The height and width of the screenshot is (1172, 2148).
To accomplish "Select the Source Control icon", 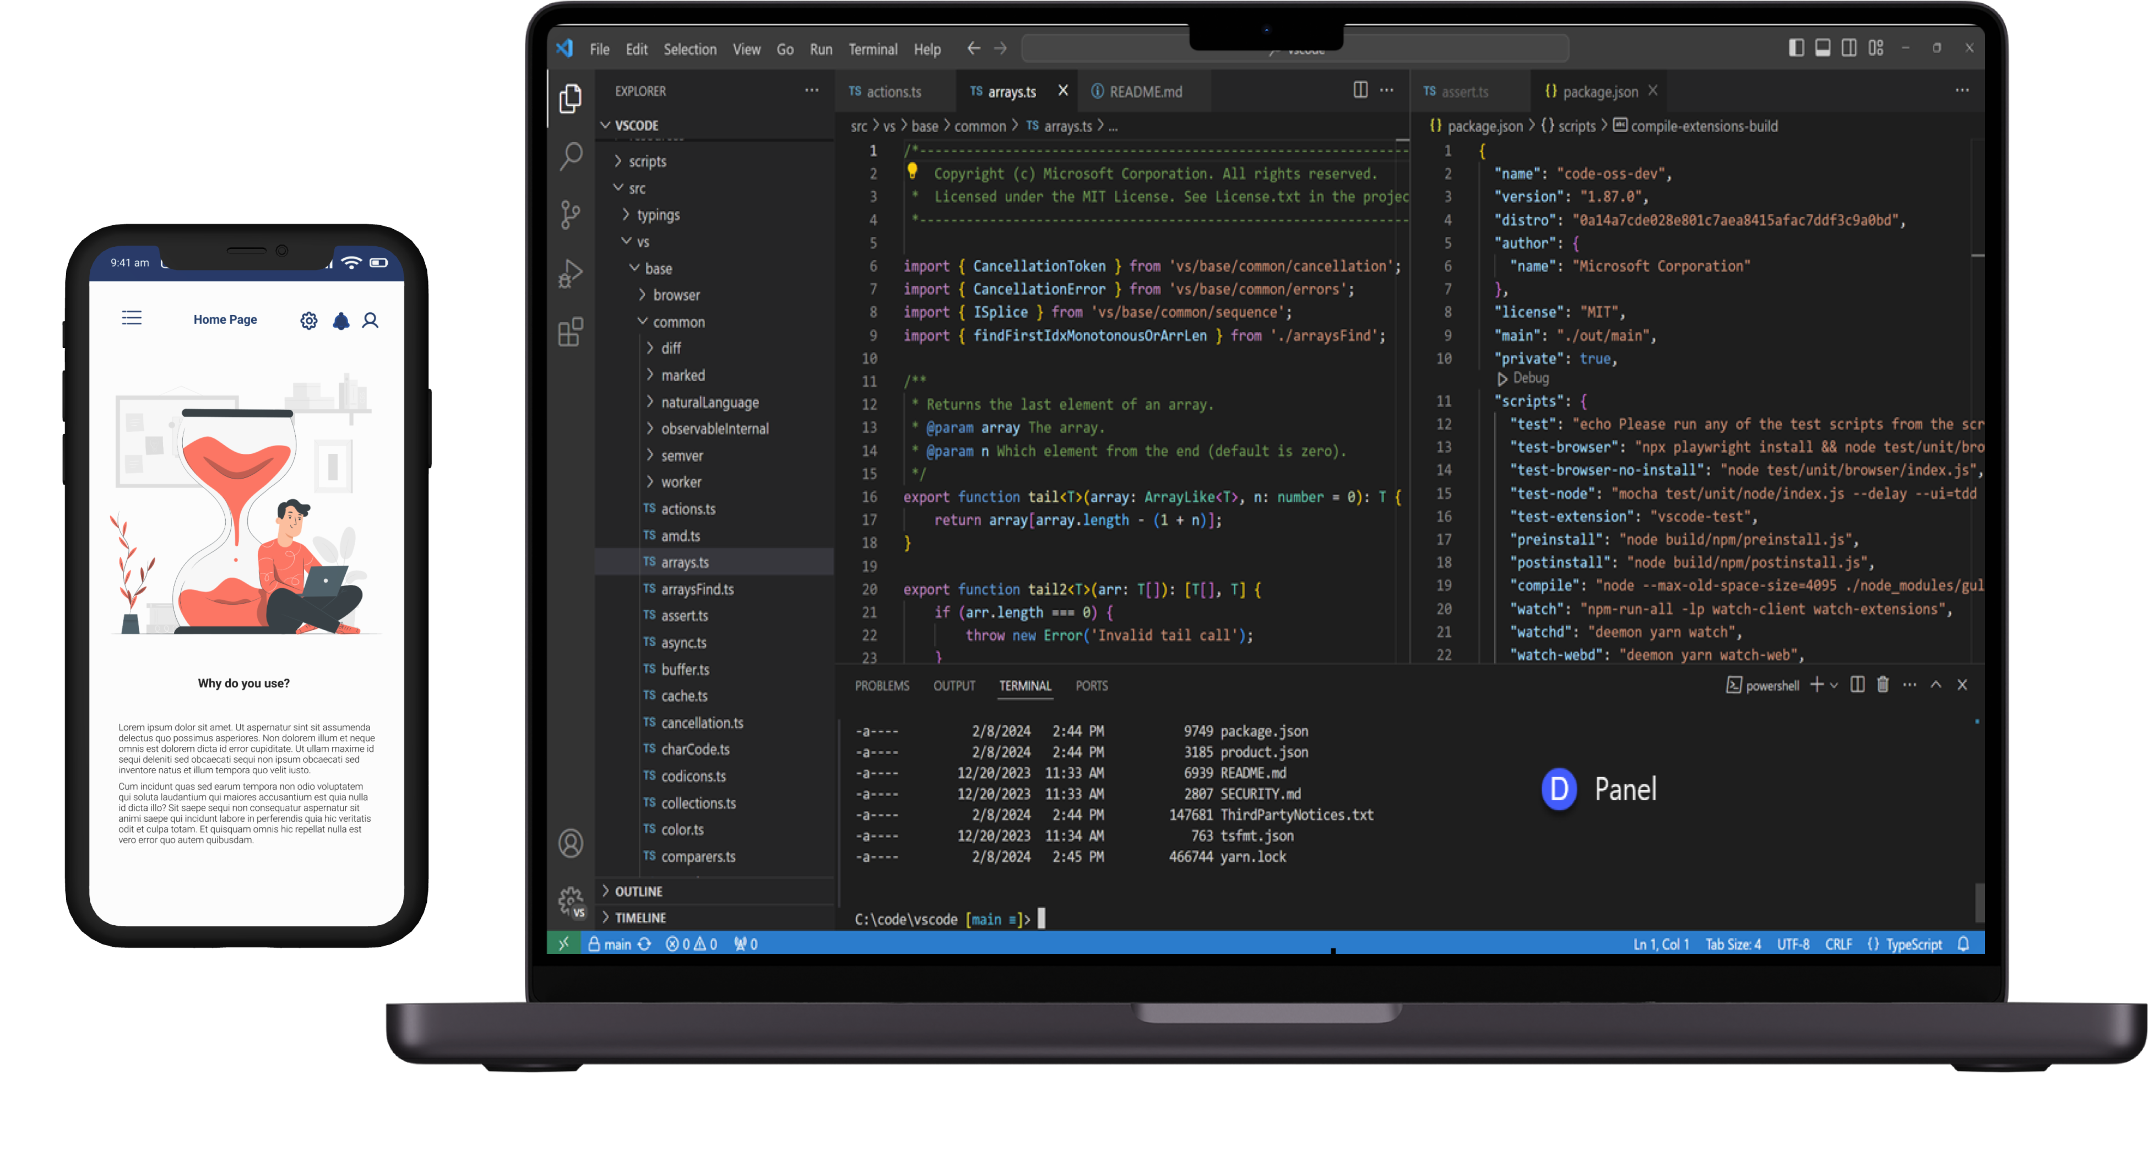I will coord(571,215).
